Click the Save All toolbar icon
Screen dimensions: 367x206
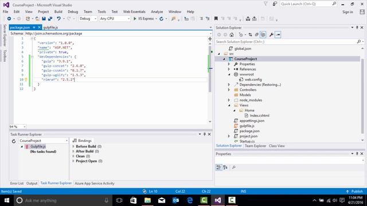pyautogui.click(x=50, y=19)
